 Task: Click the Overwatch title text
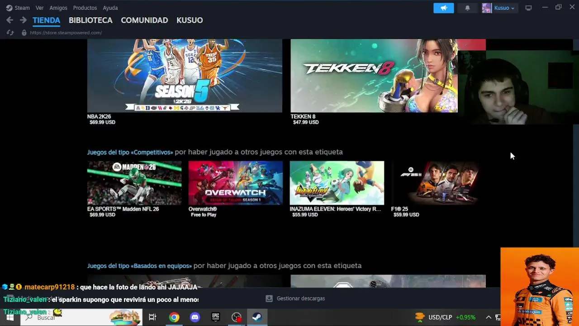click(203, 209)
